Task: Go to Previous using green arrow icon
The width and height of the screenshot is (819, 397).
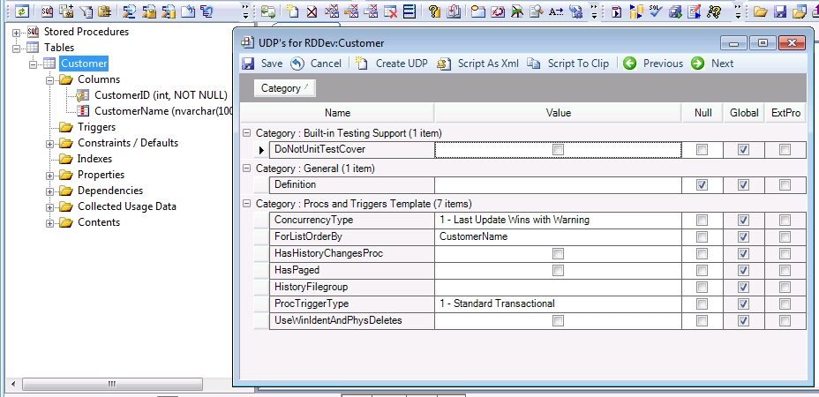Action: 629,64
